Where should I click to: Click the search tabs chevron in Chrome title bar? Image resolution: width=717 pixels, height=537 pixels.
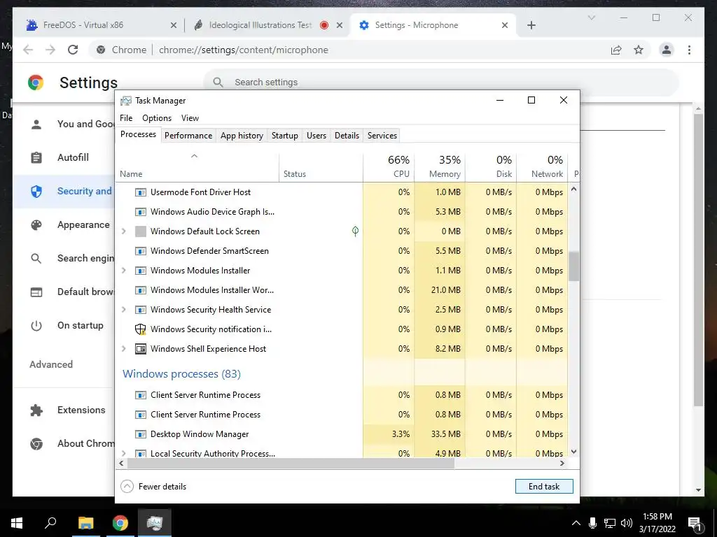591,17
